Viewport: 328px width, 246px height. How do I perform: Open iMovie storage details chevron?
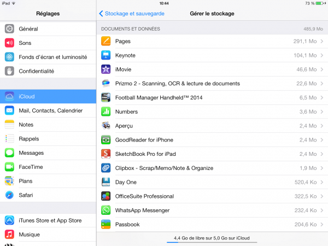pyautogui.click(x=322, y=69)
